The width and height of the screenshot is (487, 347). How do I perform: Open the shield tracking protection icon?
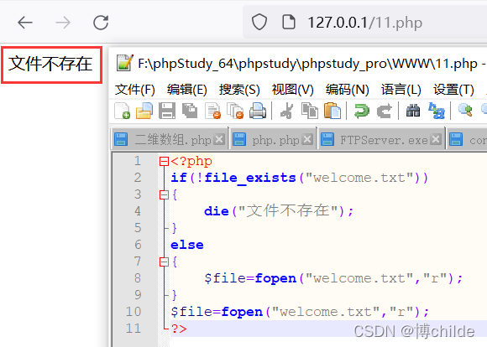[259, 23]
